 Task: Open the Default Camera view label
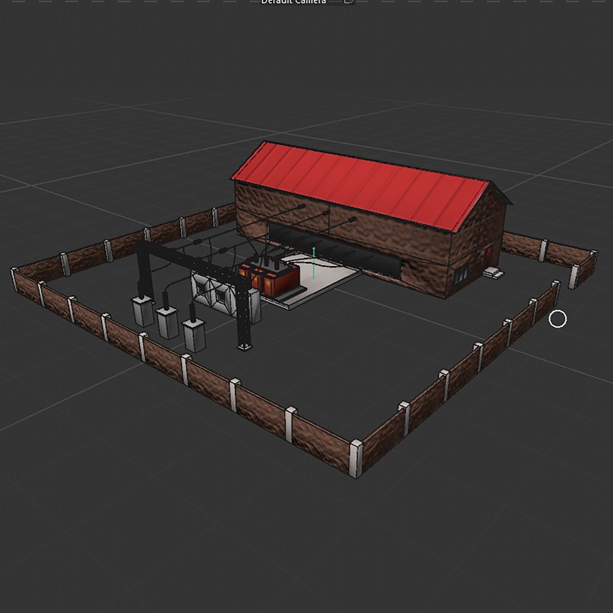pyautogui.click(x=293, y=2)
